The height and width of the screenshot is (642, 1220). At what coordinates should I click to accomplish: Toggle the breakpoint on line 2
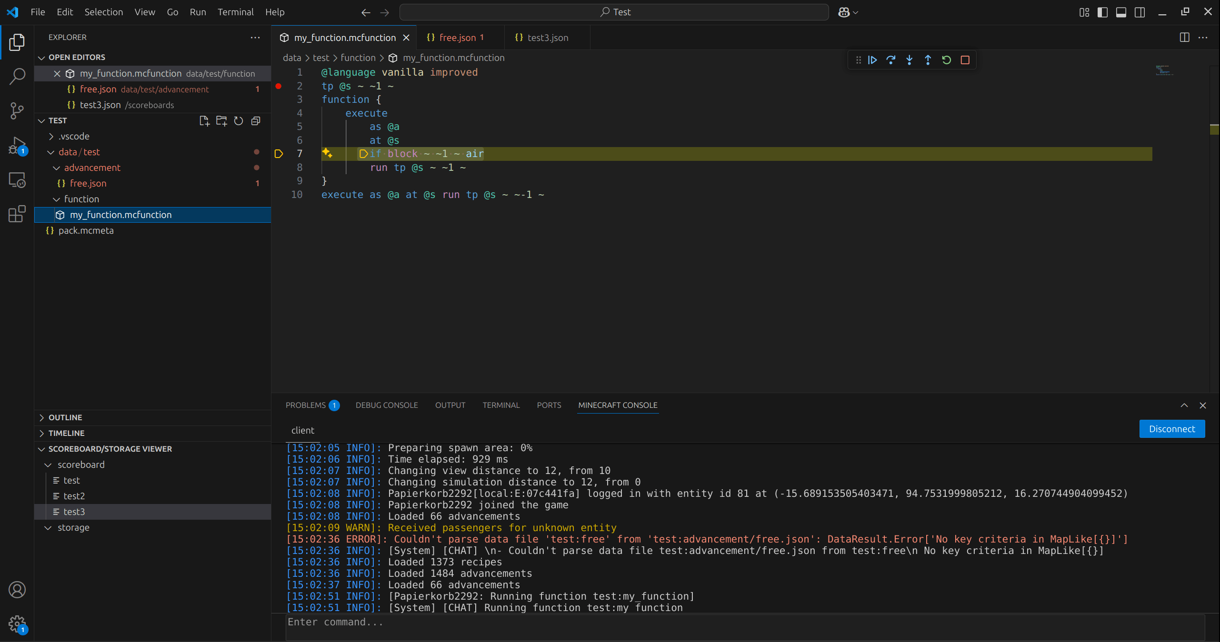click(279, 86)
